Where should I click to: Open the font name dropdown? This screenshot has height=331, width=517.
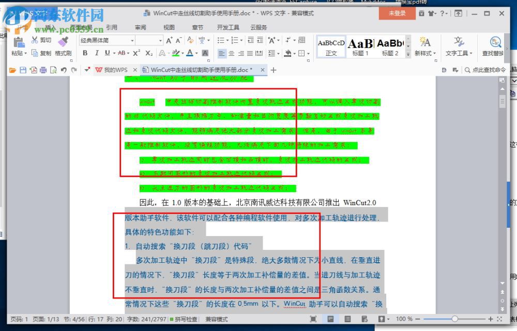(133, 40)
